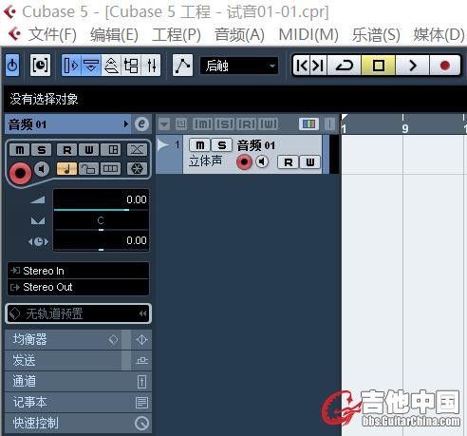
Task: Open the automation mode dropdown
Action: (x=239, y=66)
